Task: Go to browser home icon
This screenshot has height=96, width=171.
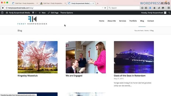Action: (x=154, y=8)
